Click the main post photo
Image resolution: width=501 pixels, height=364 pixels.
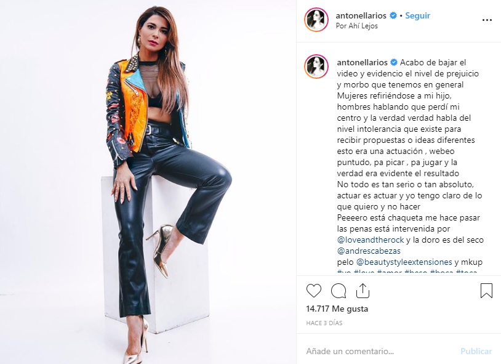(x=148, y=182)
